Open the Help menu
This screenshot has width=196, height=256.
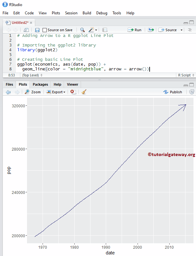(x=130, y=13)
